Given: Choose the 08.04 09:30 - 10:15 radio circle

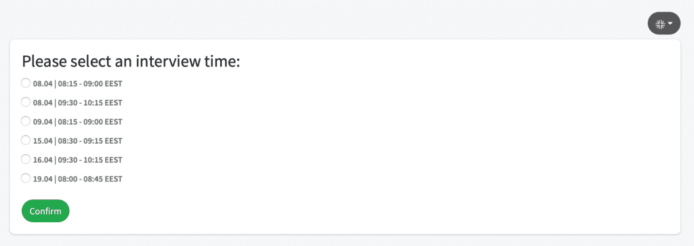Looking at the screenshot, I should tap(26, 102).
